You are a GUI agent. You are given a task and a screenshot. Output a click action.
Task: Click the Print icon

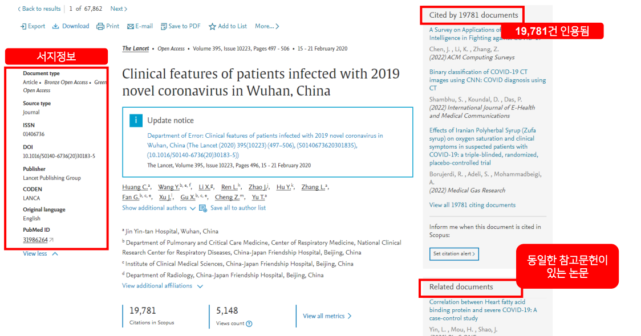pyautogui.click(x=100, y=26)
